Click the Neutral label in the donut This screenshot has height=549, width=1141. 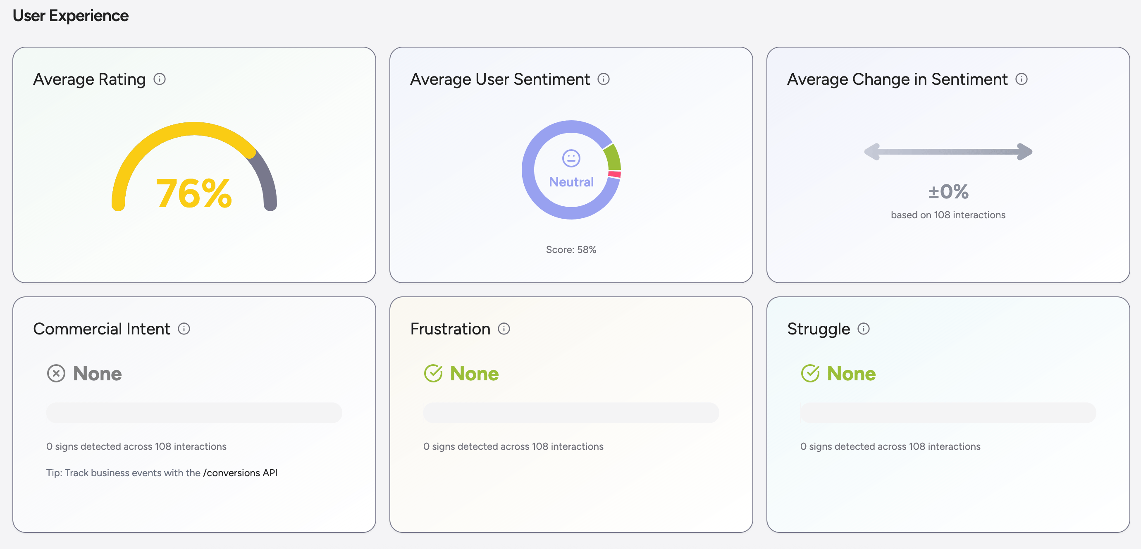point(571,182)
